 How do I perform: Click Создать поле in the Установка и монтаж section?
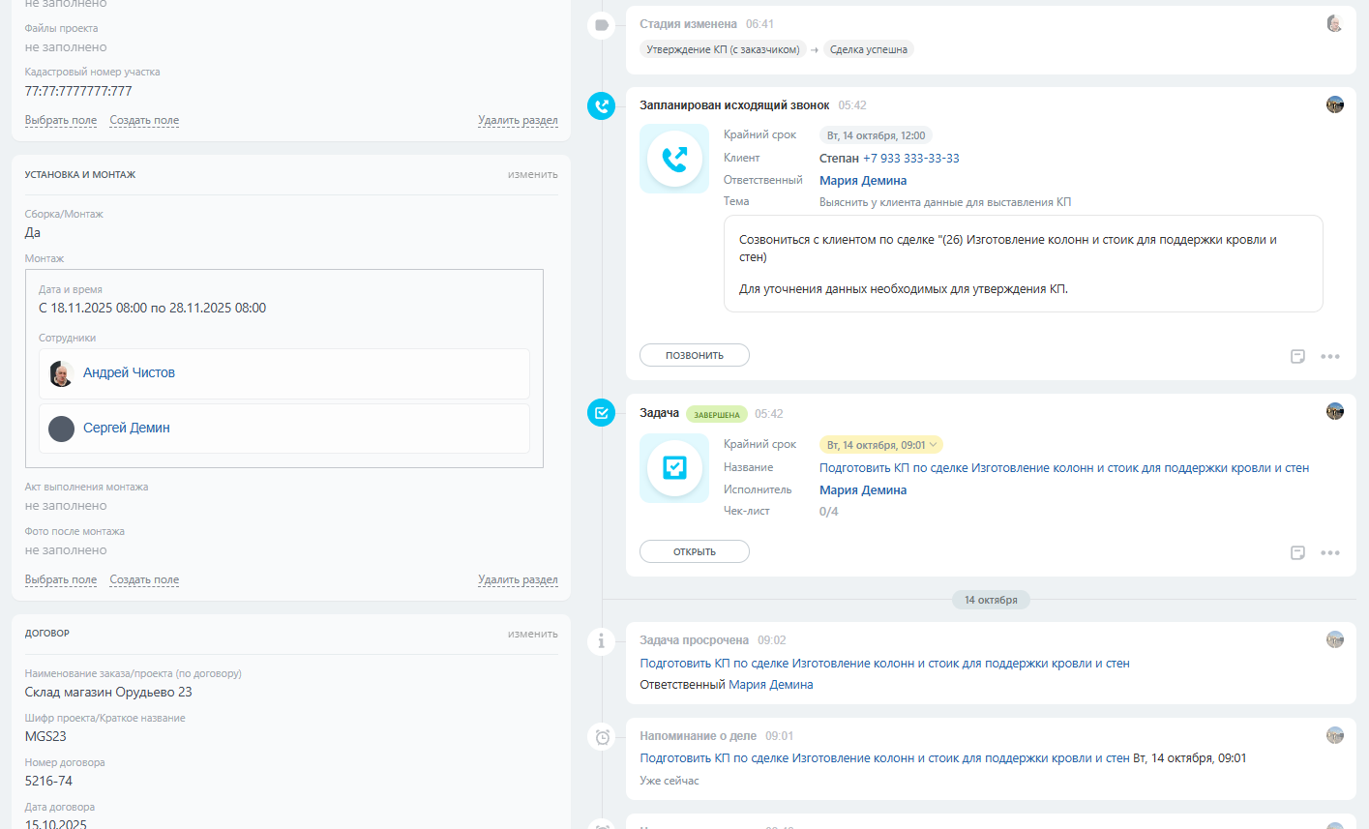(x=144, y=580)
